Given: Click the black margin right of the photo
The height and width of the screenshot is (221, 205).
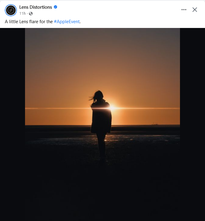Looking at the screenshot, I should tap(192, 120).
